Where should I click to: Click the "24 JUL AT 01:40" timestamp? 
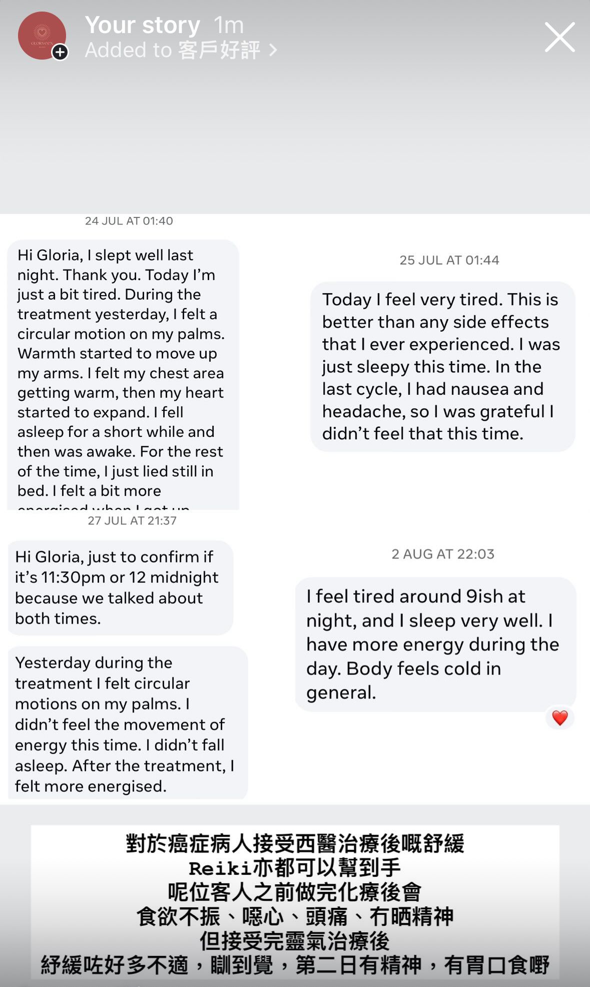129,221
